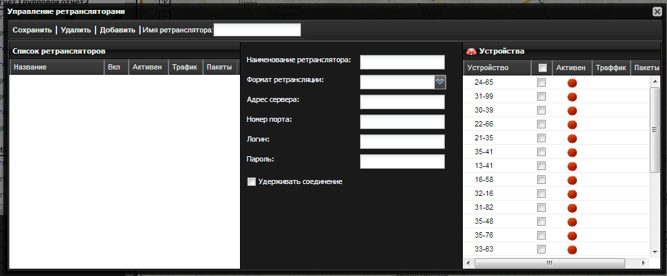Viewport: 667px width, 276px height.
Task: Click red active indicator for device 31-99
Action: [x=572, y=97]
